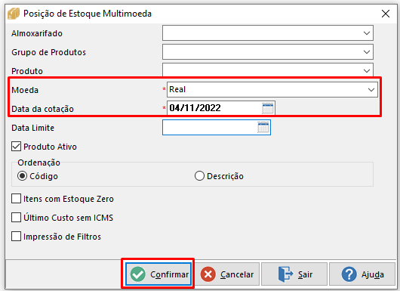Enable Último Custo sem ICMS checkbox
The image size is (400, 291).
[x=16, y=218]
